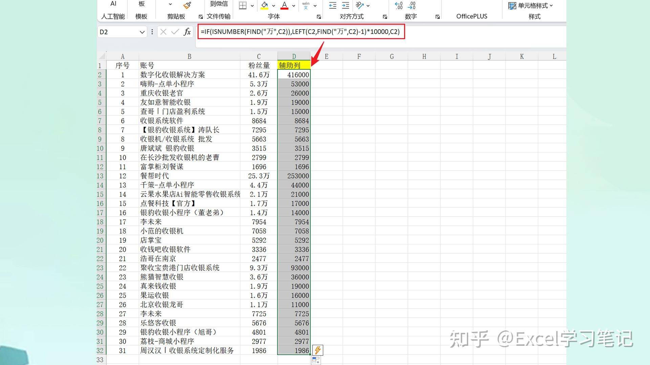Open alignment group dialog launcher
Screen dimensions: 650x365
(x=385, y=17)
